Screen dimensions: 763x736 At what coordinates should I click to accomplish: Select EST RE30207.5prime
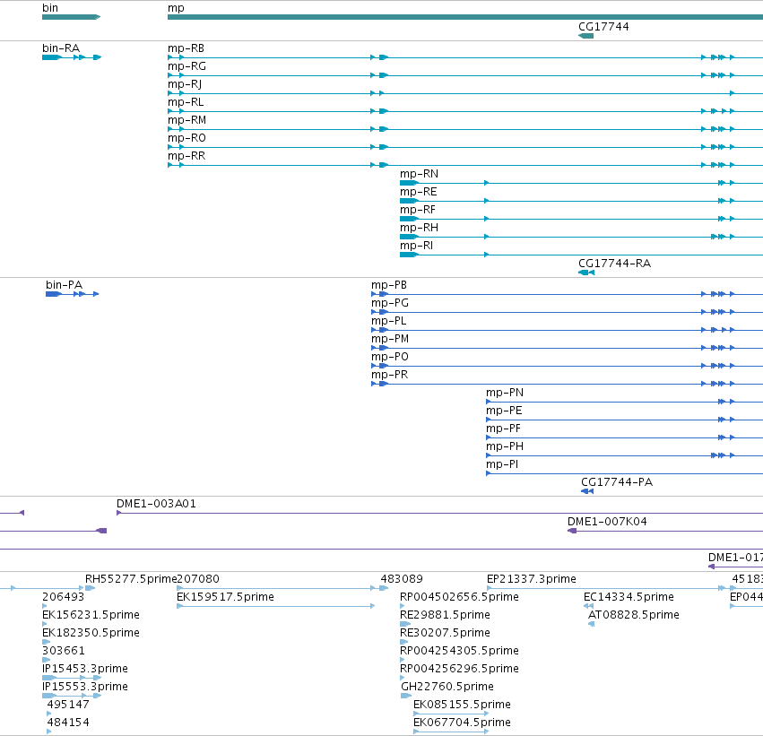pos(445,634)
